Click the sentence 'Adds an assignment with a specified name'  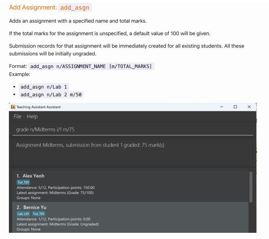(78, 21)
